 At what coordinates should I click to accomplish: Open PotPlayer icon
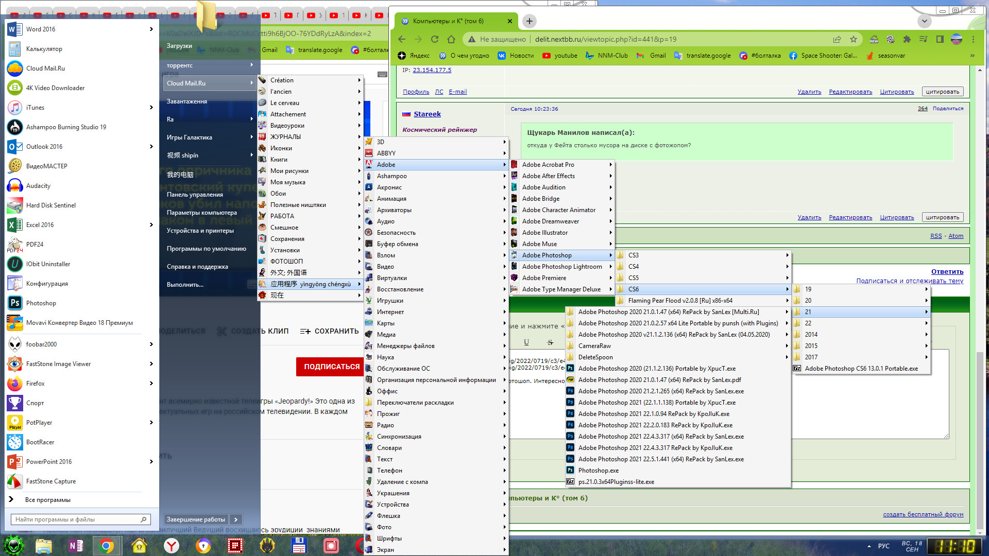pyautogui.click(x=15, y=423)
